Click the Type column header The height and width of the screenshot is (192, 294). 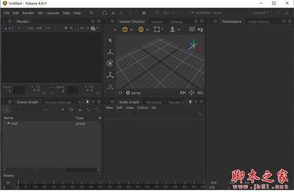tap(79, 118)
